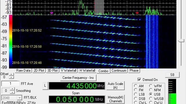Screen dimensions: 186x104
Task: Open Memory(M) Channels button
Action: pyautogui.click(x=115, y=99)
